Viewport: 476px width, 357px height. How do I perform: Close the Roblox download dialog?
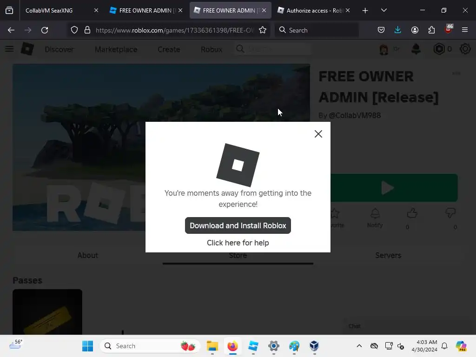click(x=318, y=134)
